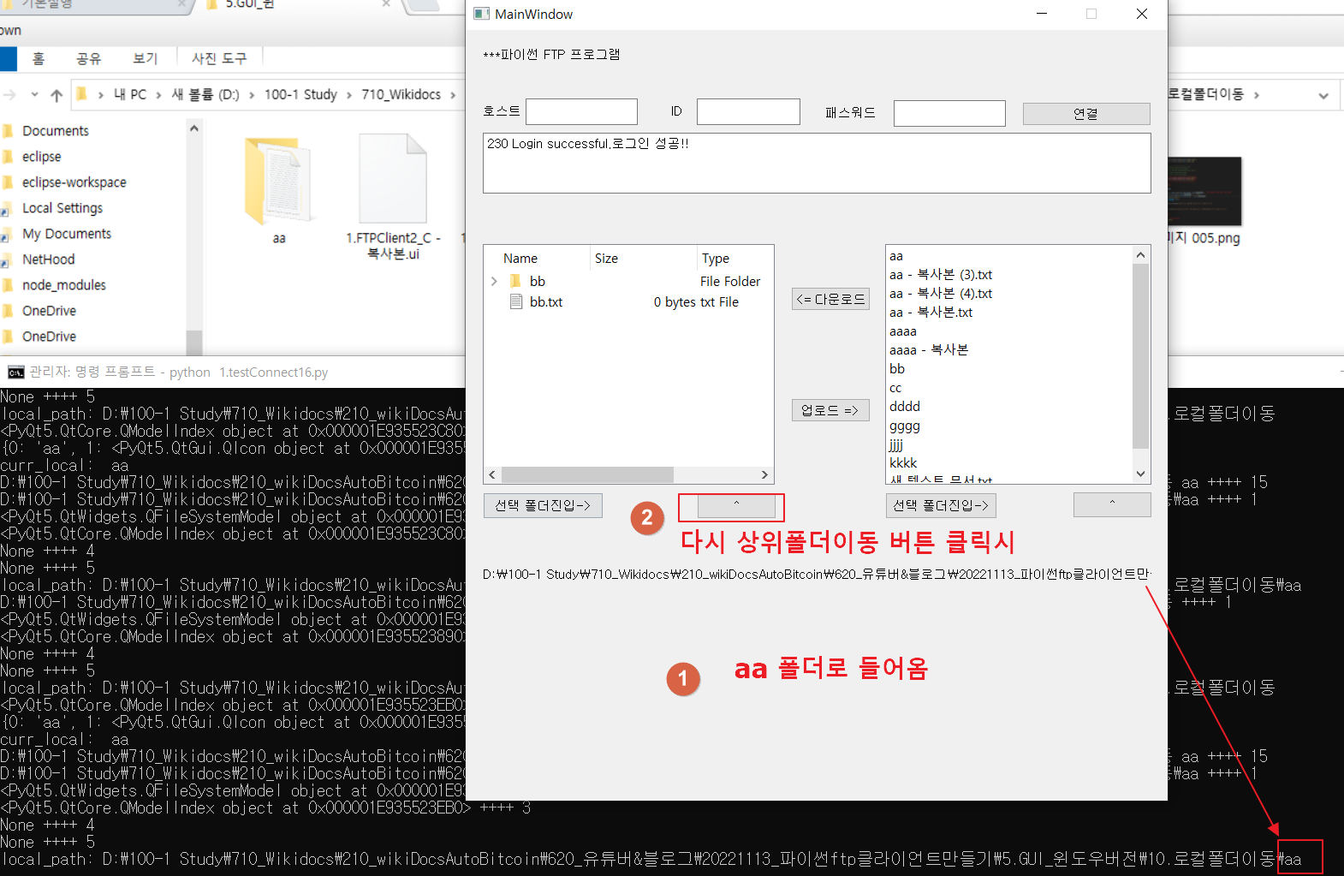Click the remote 선택 폴더진입-> button

pos(941,505)
